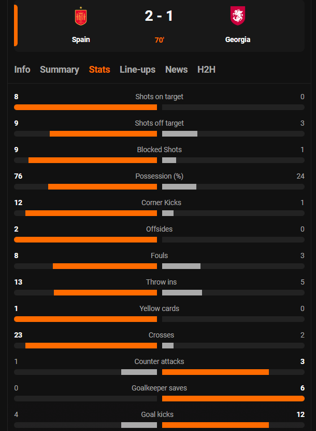Click the 70' match minute indicator

tap(160, 40)
